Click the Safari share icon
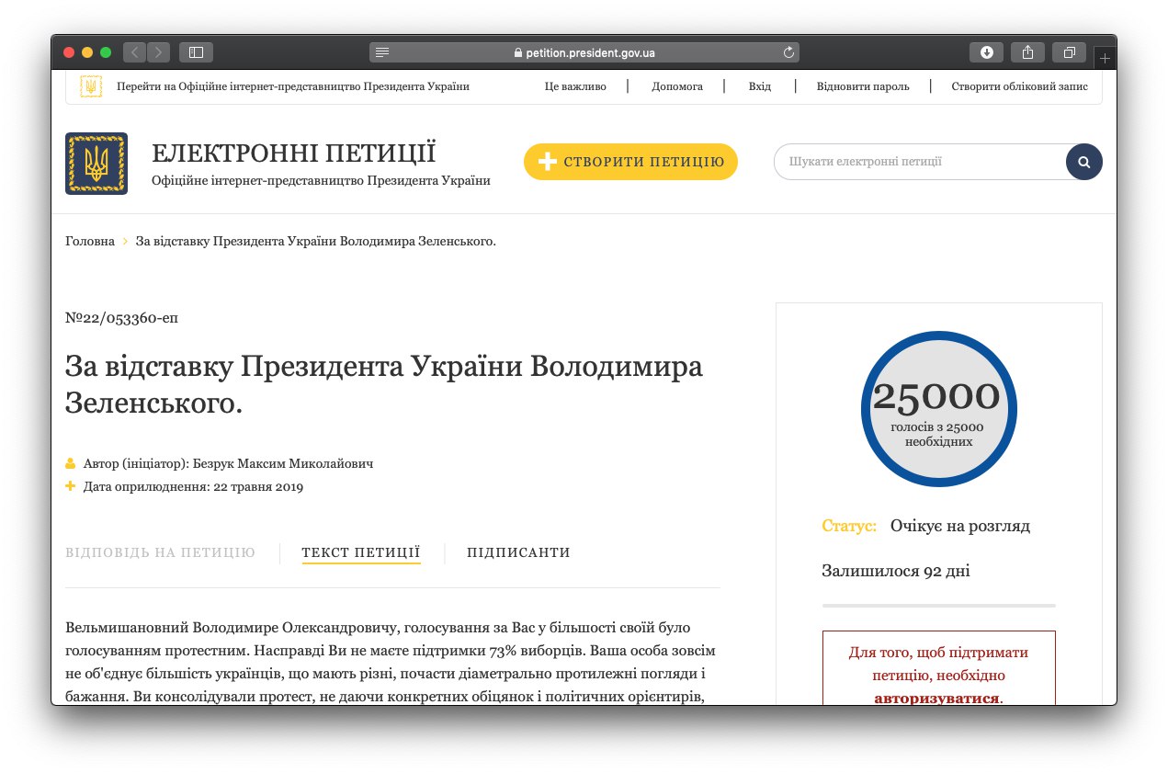Image resolution: width=1168 pixels, height=773 pixels. [1027, 52]
